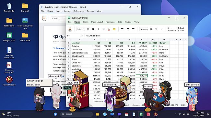Select the Line item header cell

point(80,43)
